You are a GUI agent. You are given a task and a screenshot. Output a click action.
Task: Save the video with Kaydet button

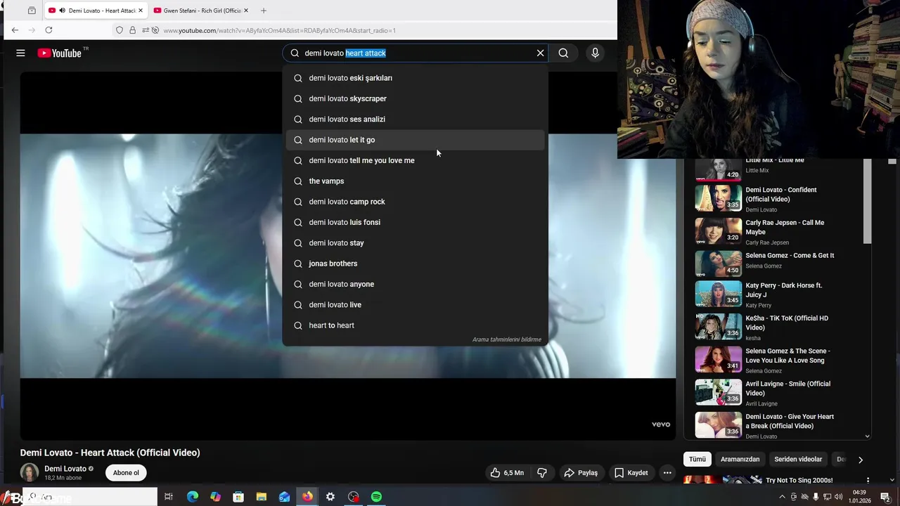631,473
